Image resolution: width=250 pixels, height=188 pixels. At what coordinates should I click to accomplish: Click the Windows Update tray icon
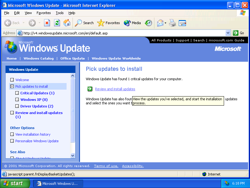(x=227, y=183)
